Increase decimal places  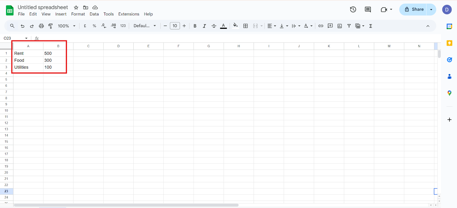pos(113,26)
